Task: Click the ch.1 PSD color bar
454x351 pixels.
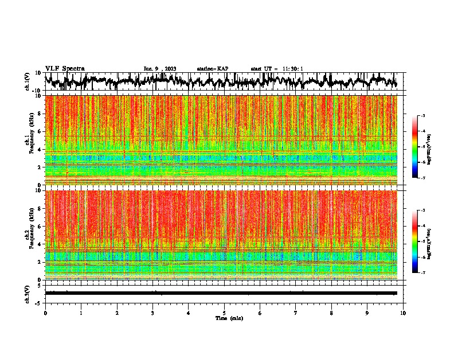Action: 414,147
